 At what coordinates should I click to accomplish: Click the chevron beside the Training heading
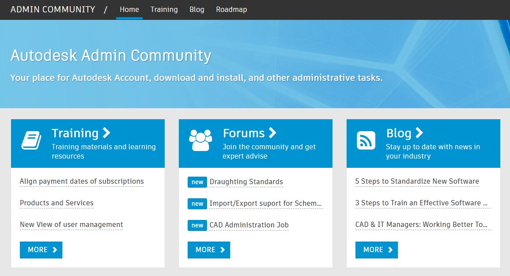(106, 133)
